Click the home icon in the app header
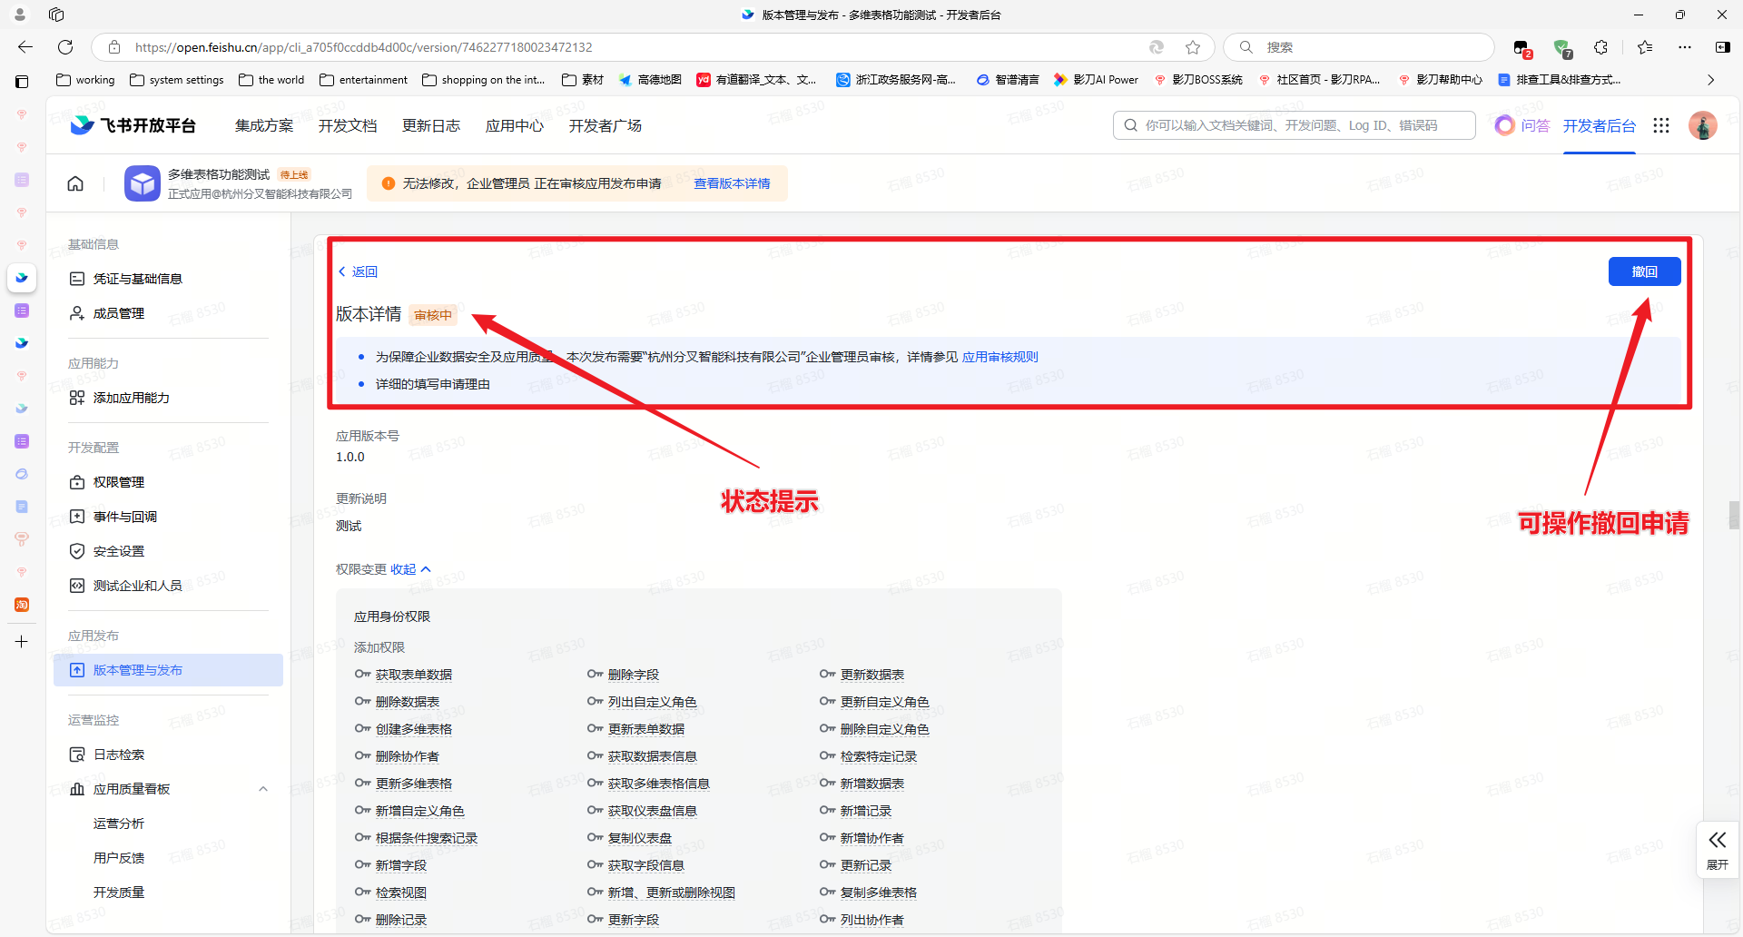Screen dimensions: 1743x937 75,183
